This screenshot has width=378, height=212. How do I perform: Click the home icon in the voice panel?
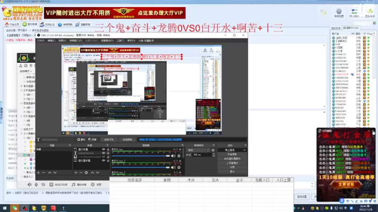click(x=24, y=58)
